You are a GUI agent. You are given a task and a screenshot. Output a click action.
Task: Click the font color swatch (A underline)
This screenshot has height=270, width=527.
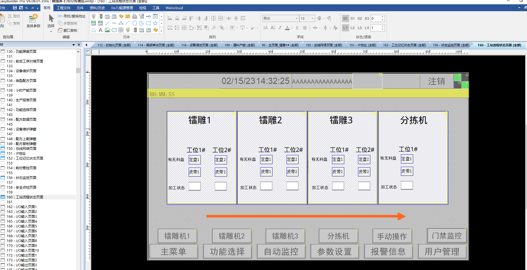[287, 28]
